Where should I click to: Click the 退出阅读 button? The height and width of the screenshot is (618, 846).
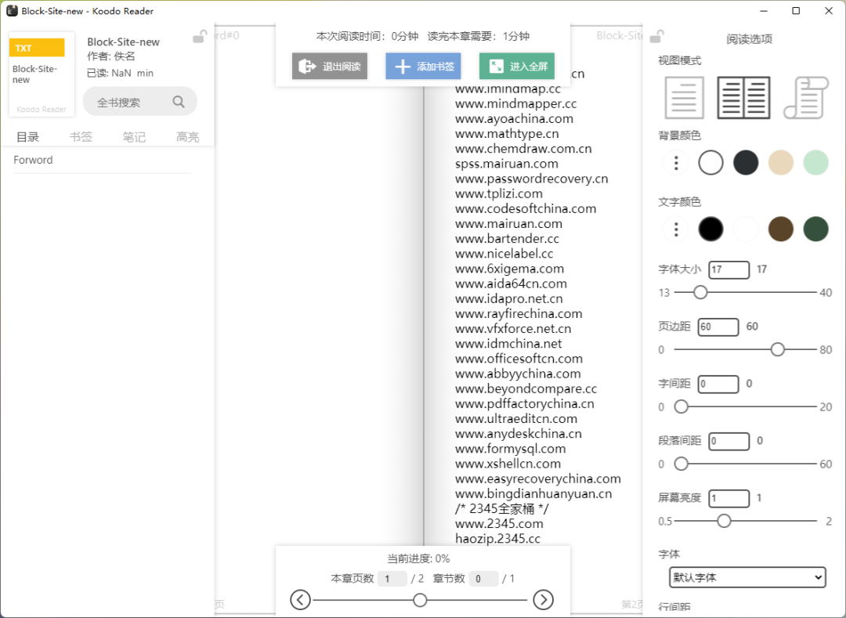[329, 67]
